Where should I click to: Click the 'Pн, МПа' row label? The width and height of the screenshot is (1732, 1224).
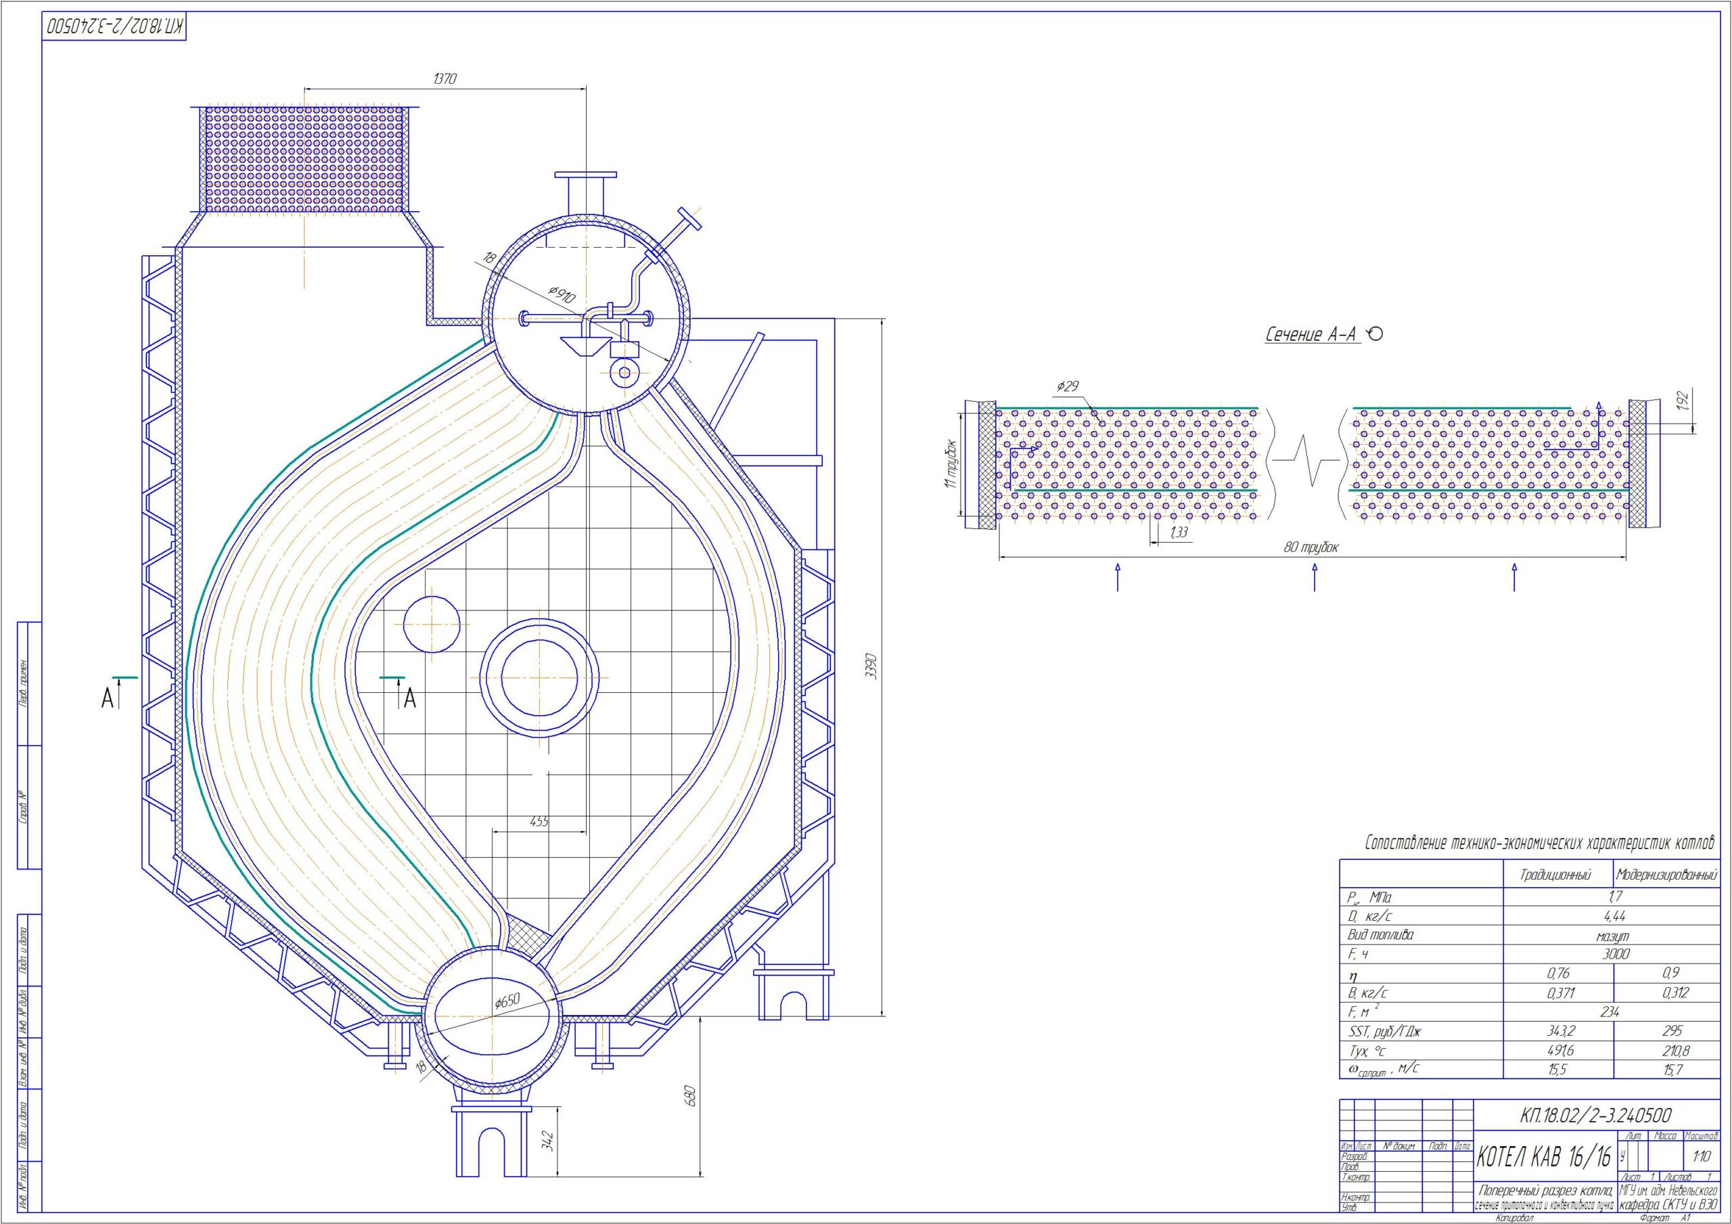[x=1369, y=898]
